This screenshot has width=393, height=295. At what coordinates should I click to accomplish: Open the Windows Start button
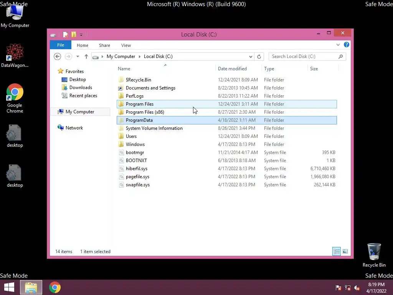tap(9, 287)
